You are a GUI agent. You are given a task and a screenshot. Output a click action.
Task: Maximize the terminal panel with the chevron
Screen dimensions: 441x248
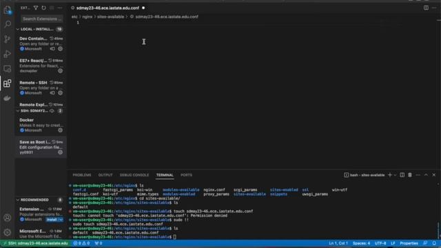(426, 175)
